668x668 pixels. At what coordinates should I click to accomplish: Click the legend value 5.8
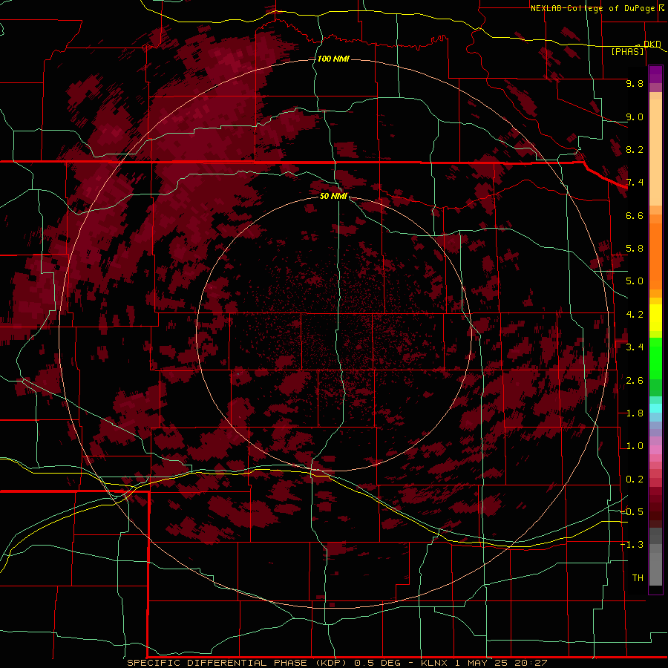click(635, 249)
